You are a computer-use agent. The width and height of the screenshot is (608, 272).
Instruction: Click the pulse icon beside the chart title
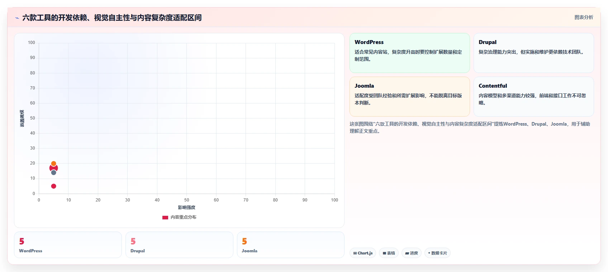point(17,18)
